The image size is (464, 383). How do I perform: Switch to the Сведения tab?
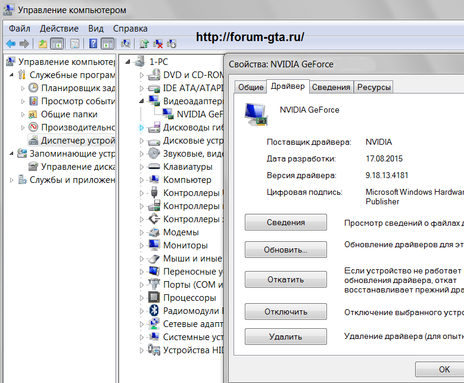331,87
